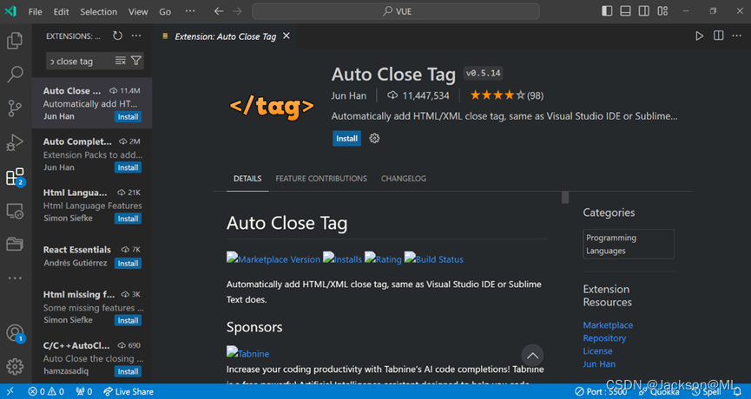Refresh the extensions list
Image resolution: width=751 pixels, height=399 pixels.
[117, 36]
